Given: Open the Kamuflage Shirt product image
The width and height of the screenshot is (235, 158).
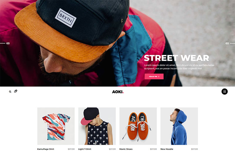Looking at the screenshot, I should pos(56,126).
